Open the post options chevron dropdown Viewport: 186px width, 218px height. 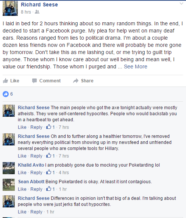tap(181, 4)
